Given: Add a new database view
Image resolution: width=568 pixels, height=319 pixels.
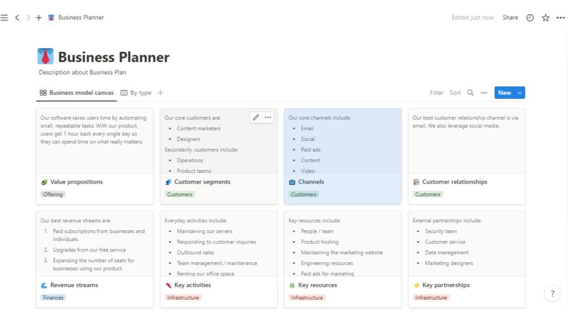Looking at the screenshot, I should click(161, 93).
